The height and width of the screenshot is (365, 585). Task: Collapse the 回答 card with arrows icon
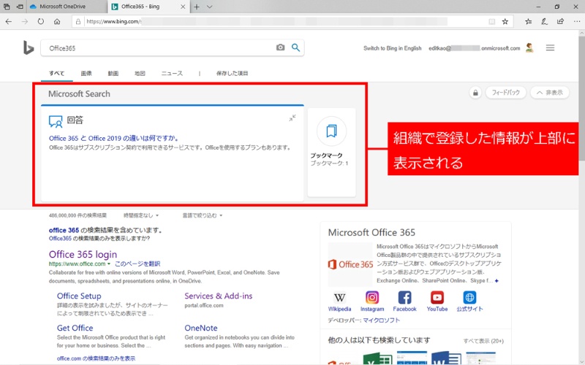pos(292,118)
